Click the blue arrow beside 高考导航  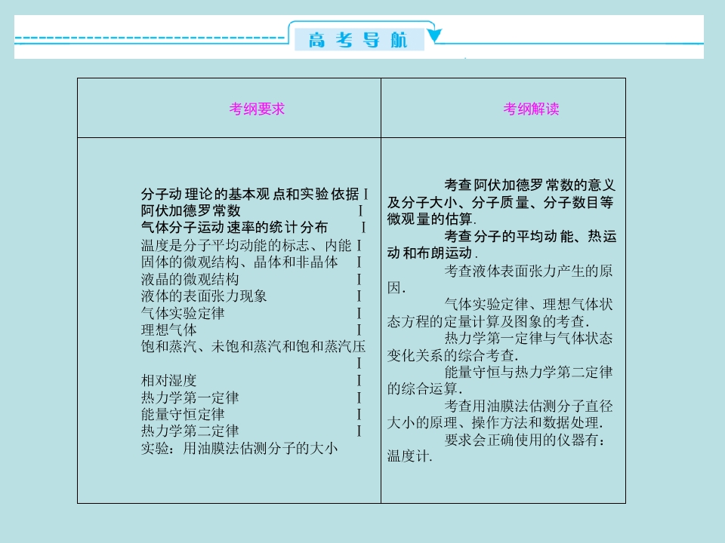pos(433,35)
